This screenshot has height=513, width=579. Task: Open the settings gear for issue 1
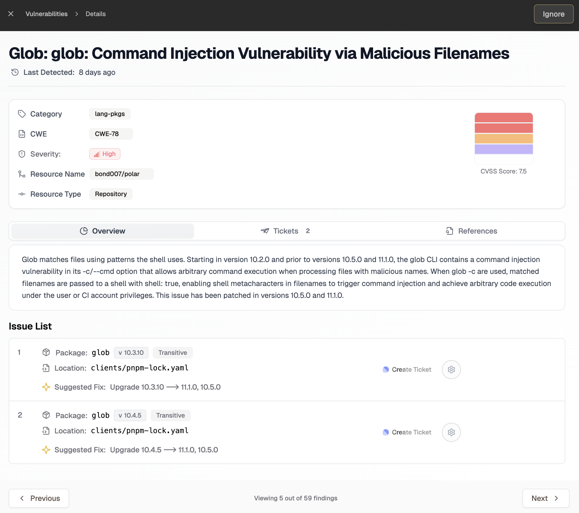(451, 369)
